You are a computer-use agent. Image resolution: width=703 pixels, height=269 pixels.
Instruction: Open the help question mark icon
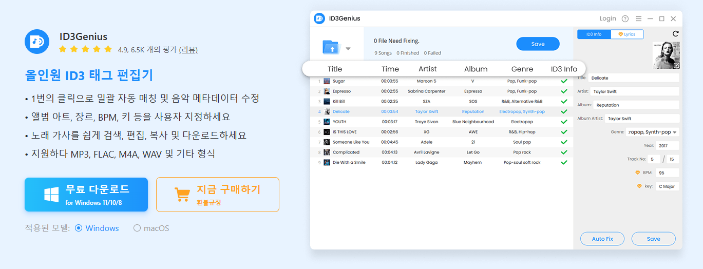(x=625, y=18)
